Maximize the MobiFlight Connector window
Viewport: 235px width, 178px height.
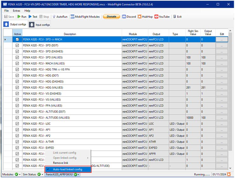218,4
